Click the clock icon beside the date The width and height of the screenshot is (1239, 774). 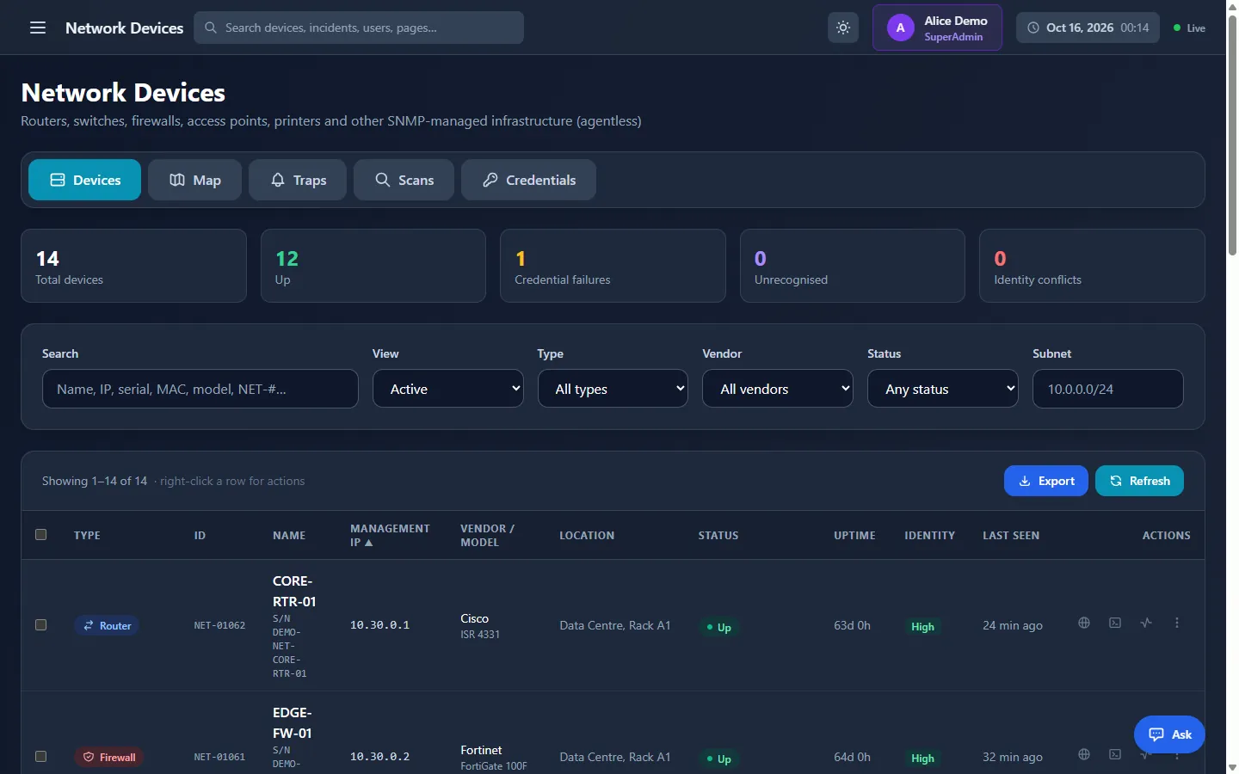click(x=1033, y=28)
